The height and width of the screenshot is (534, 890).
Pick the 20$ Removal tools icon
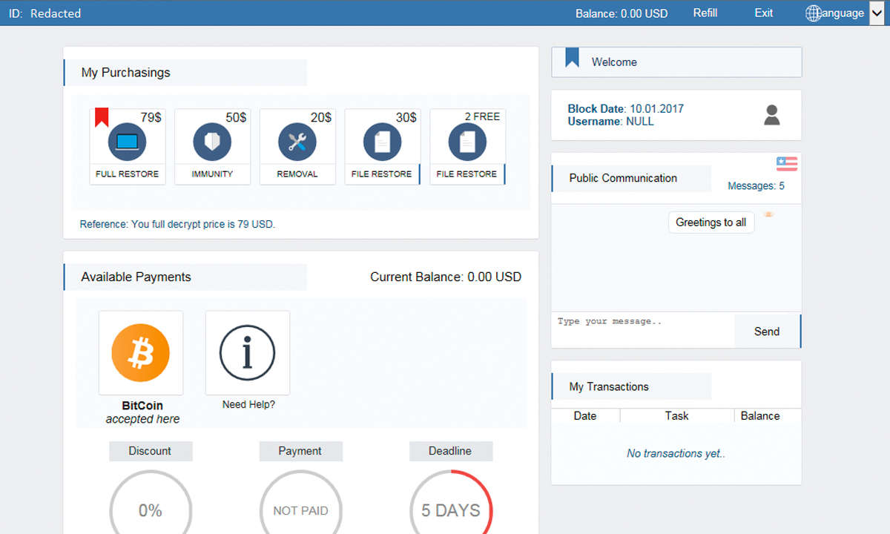297,142
